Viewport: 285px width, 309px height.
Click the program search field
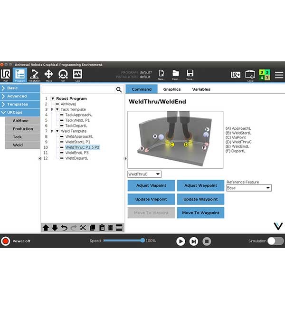pyautogui.click(x=78, y=89)
